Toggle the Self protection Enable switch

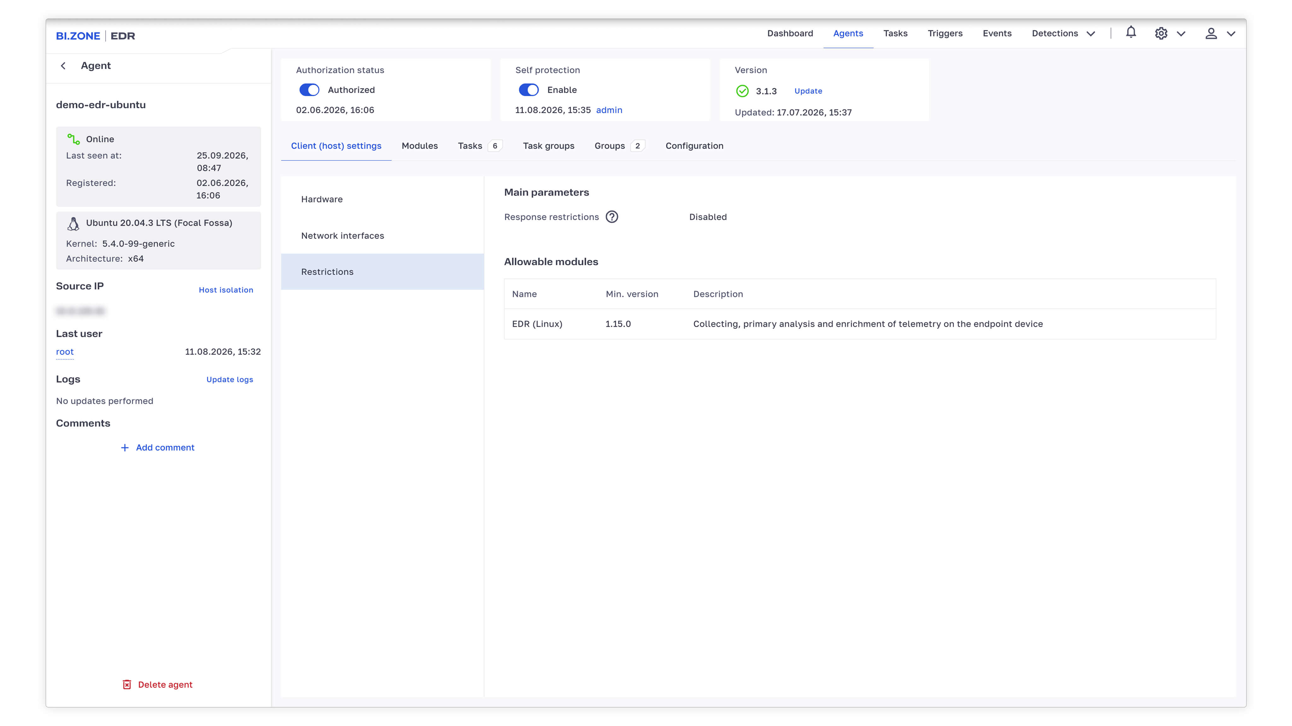pyautogui.click(x=529, y=90)
